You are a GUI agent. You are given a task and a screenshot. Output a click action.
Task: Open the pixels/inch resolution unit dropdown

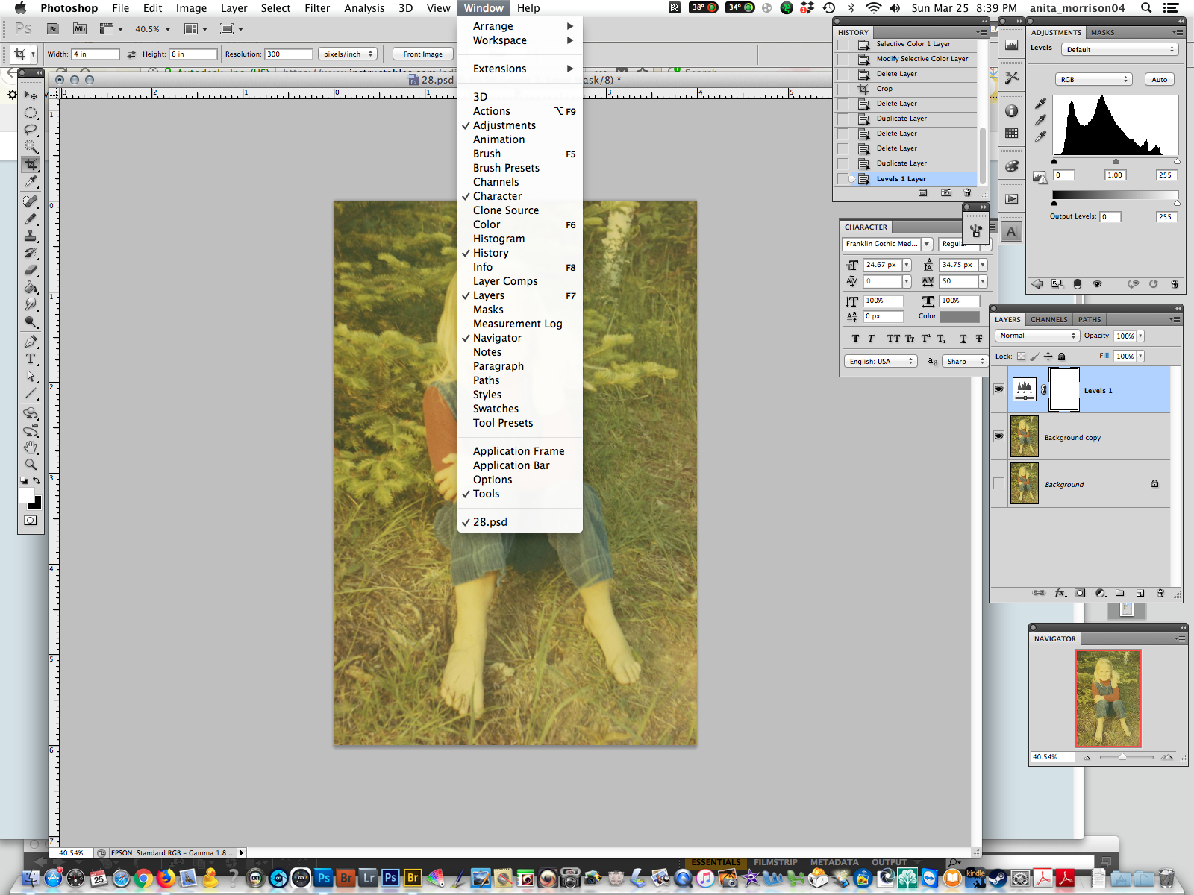(x=348, y=54)
